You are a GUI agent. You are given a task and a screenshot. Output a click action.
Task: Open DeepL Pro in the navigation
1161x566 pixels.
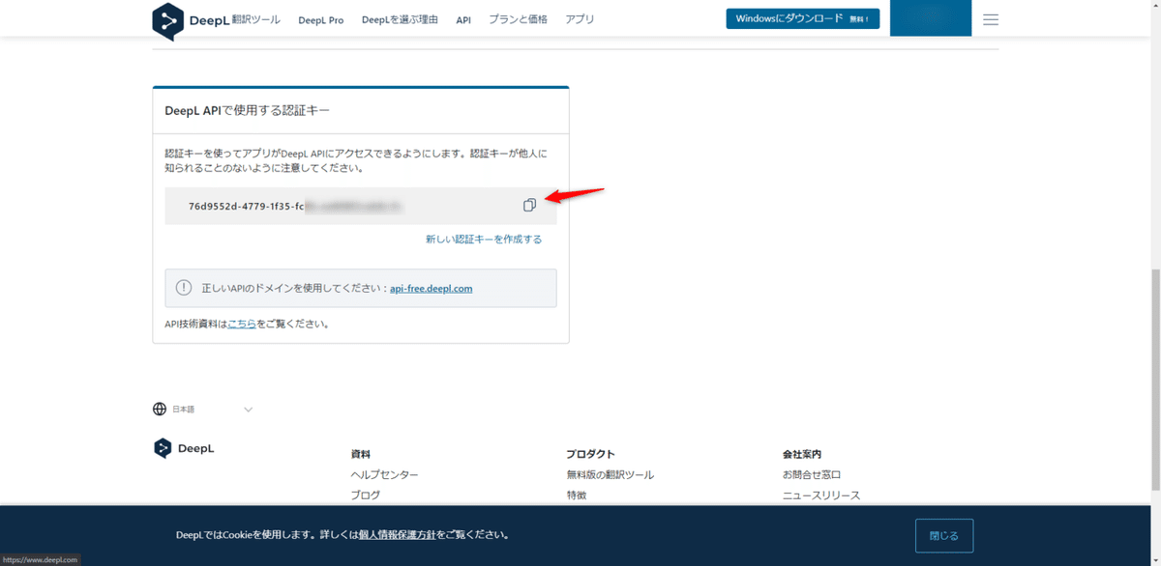point(321,19)
